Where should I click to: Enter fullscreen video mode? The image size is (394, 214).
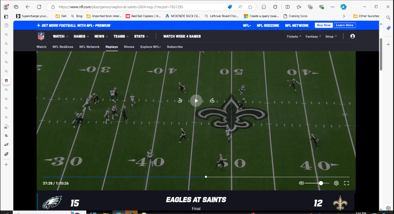click(x=347, y=183)
